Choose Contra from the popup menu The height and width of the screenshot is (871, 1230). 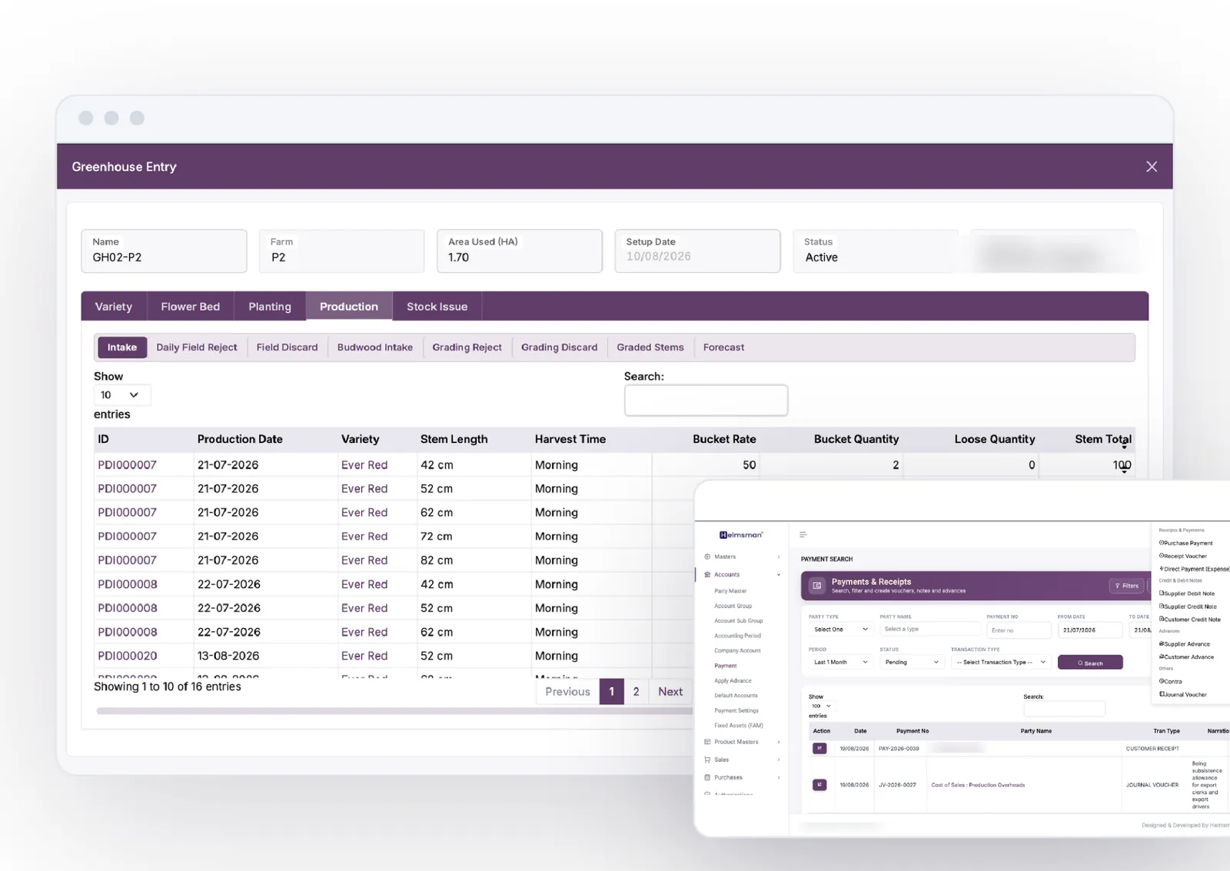(x=1172, y=681)
